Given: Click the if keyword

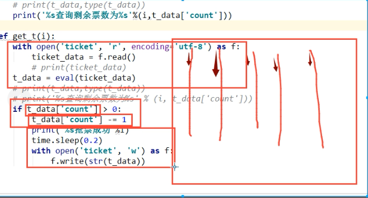Looking at the screenshot, I should tap(17, 109).
